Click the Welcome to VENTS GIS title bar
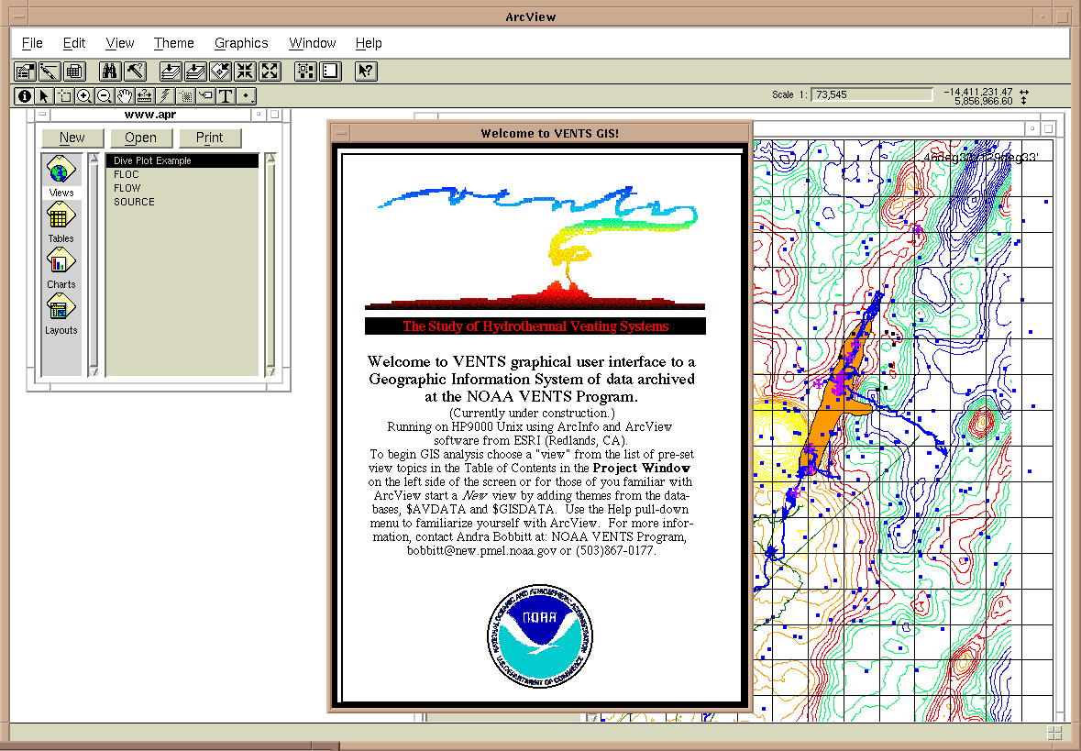The image size is (1081, 751). [x=549, y=133]
